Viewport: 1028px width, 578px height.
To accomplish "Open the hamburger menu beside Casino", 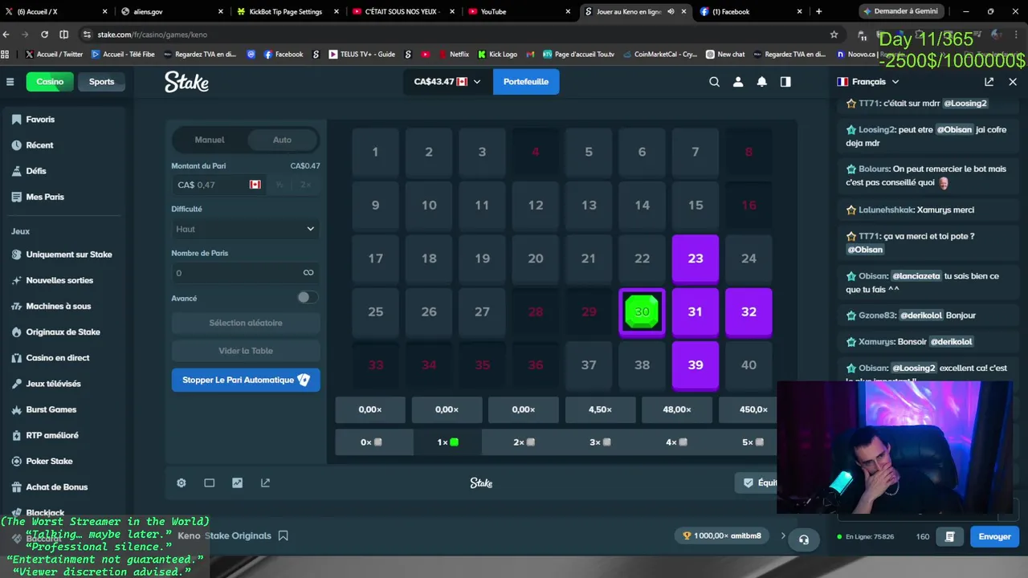I will [x=10, y=82].
